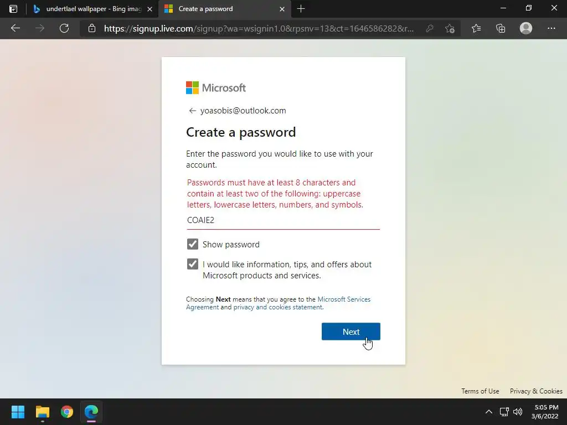Open network status tray icon
The image size is (567, 425).
coord(504,412)
